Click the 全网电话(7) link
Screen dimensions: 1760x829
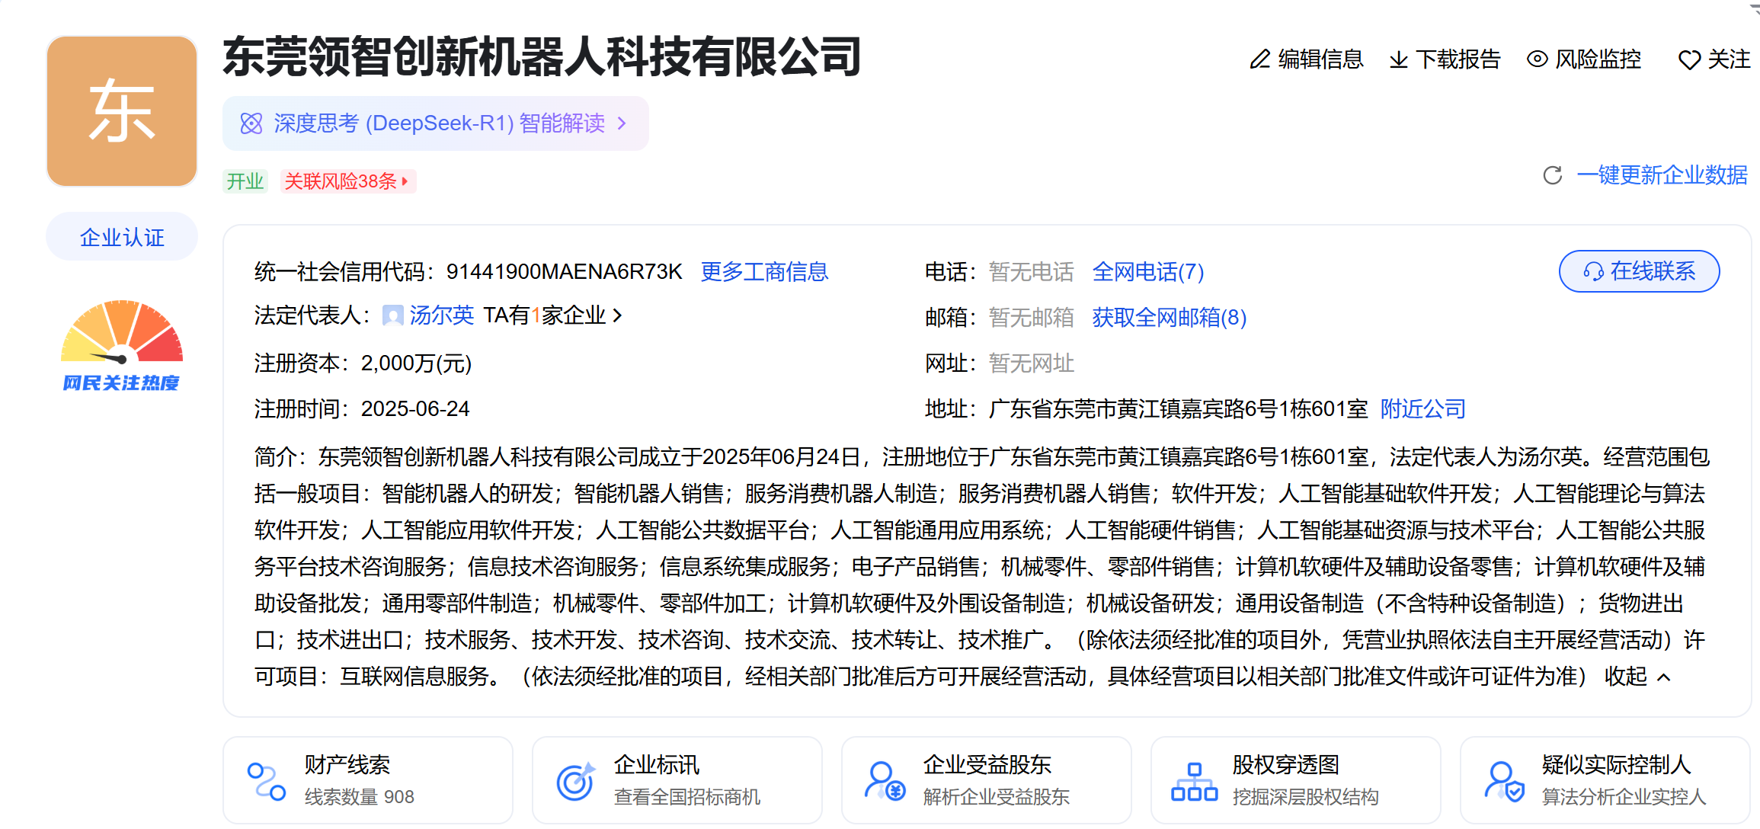[1147, 272]
